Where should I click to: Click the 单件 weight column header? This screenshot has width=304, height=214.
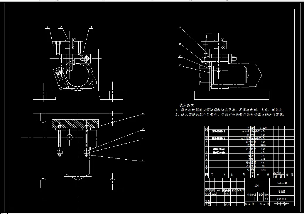click(276, 173)
